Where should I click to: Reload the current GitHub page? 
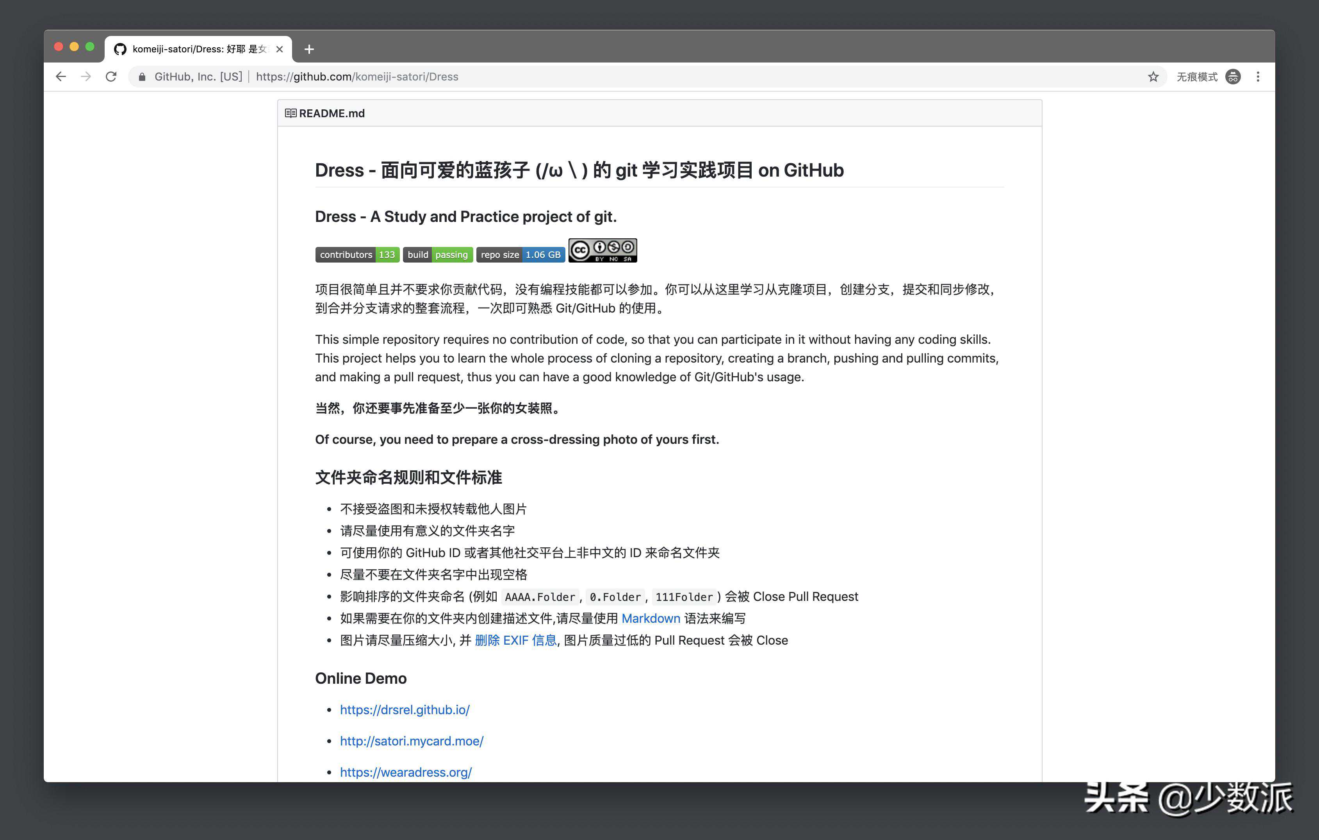click(111, 77)
